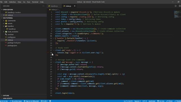Open problems panel via errors warnings count

[x=44, y=101]
